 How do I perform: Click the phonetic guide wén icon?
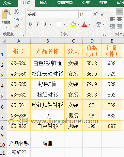point(98,24)
